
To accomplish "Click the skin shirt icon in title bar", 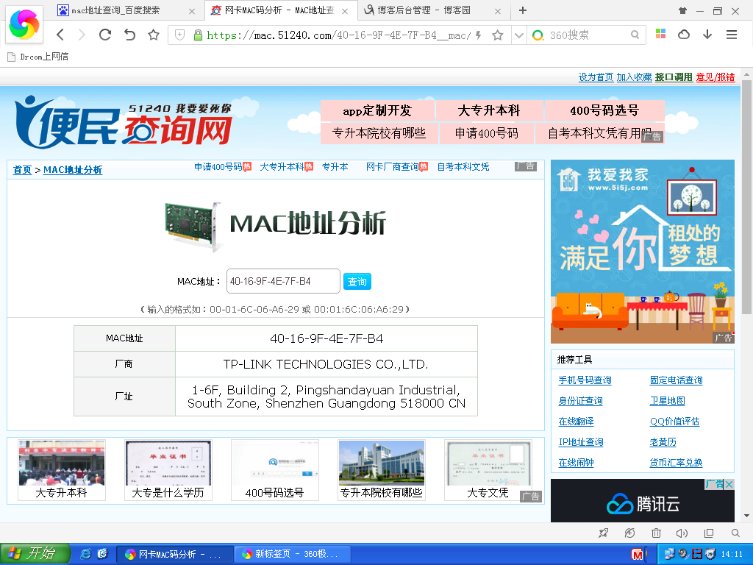I will tap(682, 10).
